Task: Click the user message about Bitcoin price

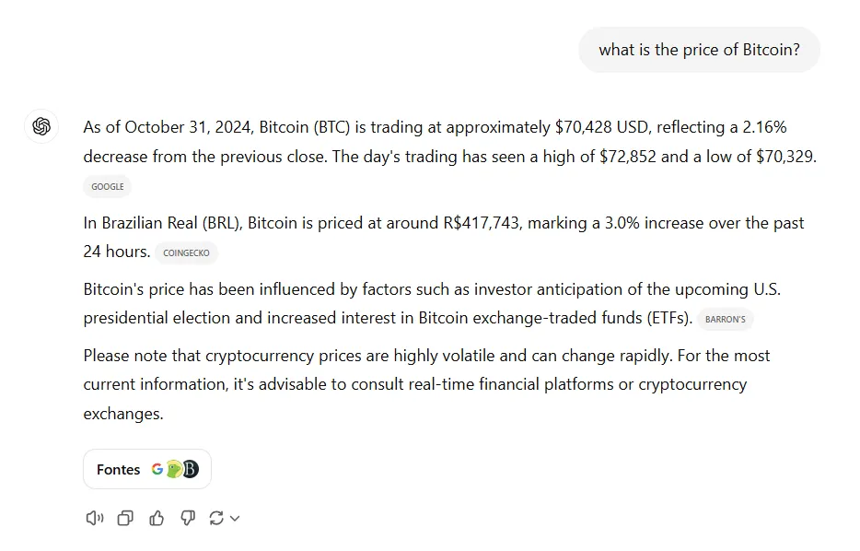Action: point(699,50)
